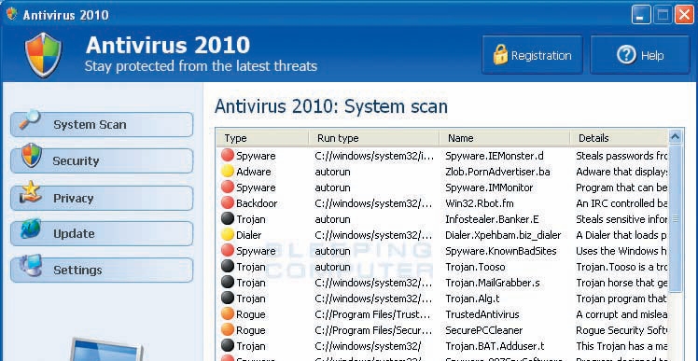
Task: Select the Infostealer.Banker.E name cell
Action: [492, 219]
